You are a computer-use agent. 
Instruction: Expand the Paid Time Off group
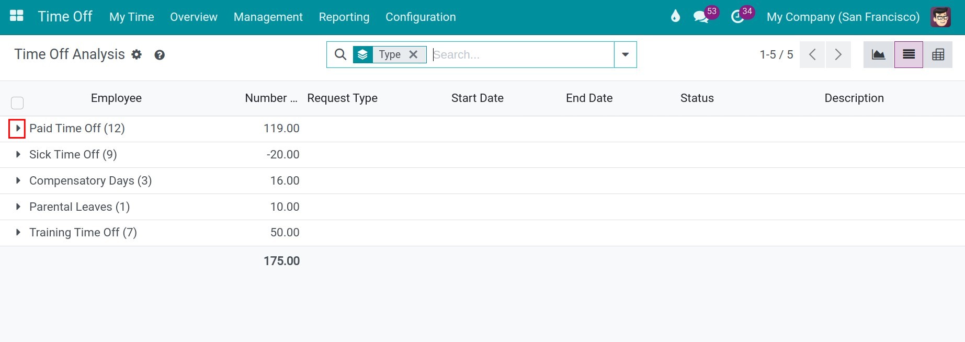click(17, 128)
